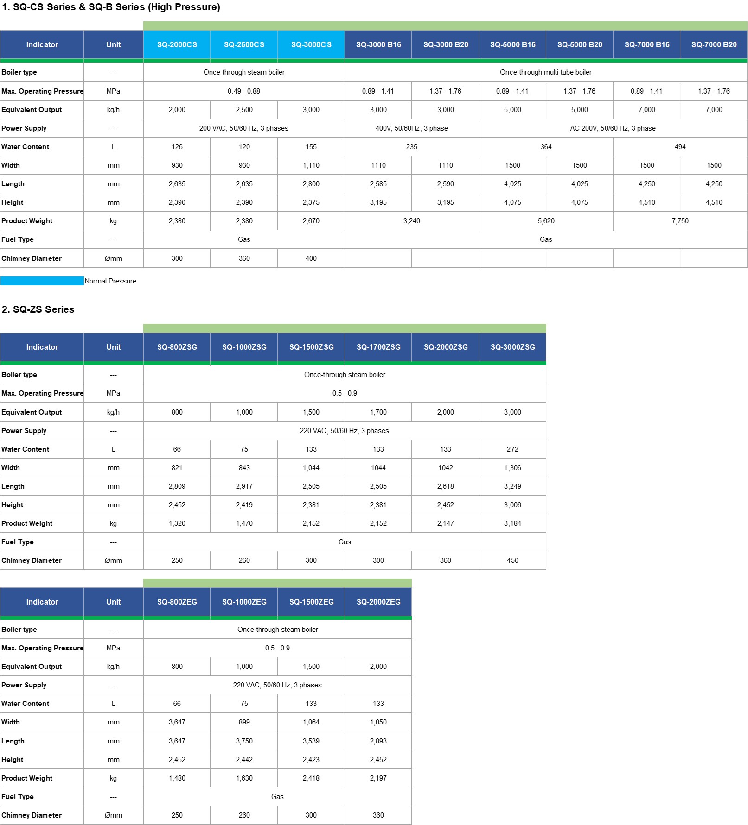Select the water content value 494
Screen dimensions: 748x825
[680, 147]
